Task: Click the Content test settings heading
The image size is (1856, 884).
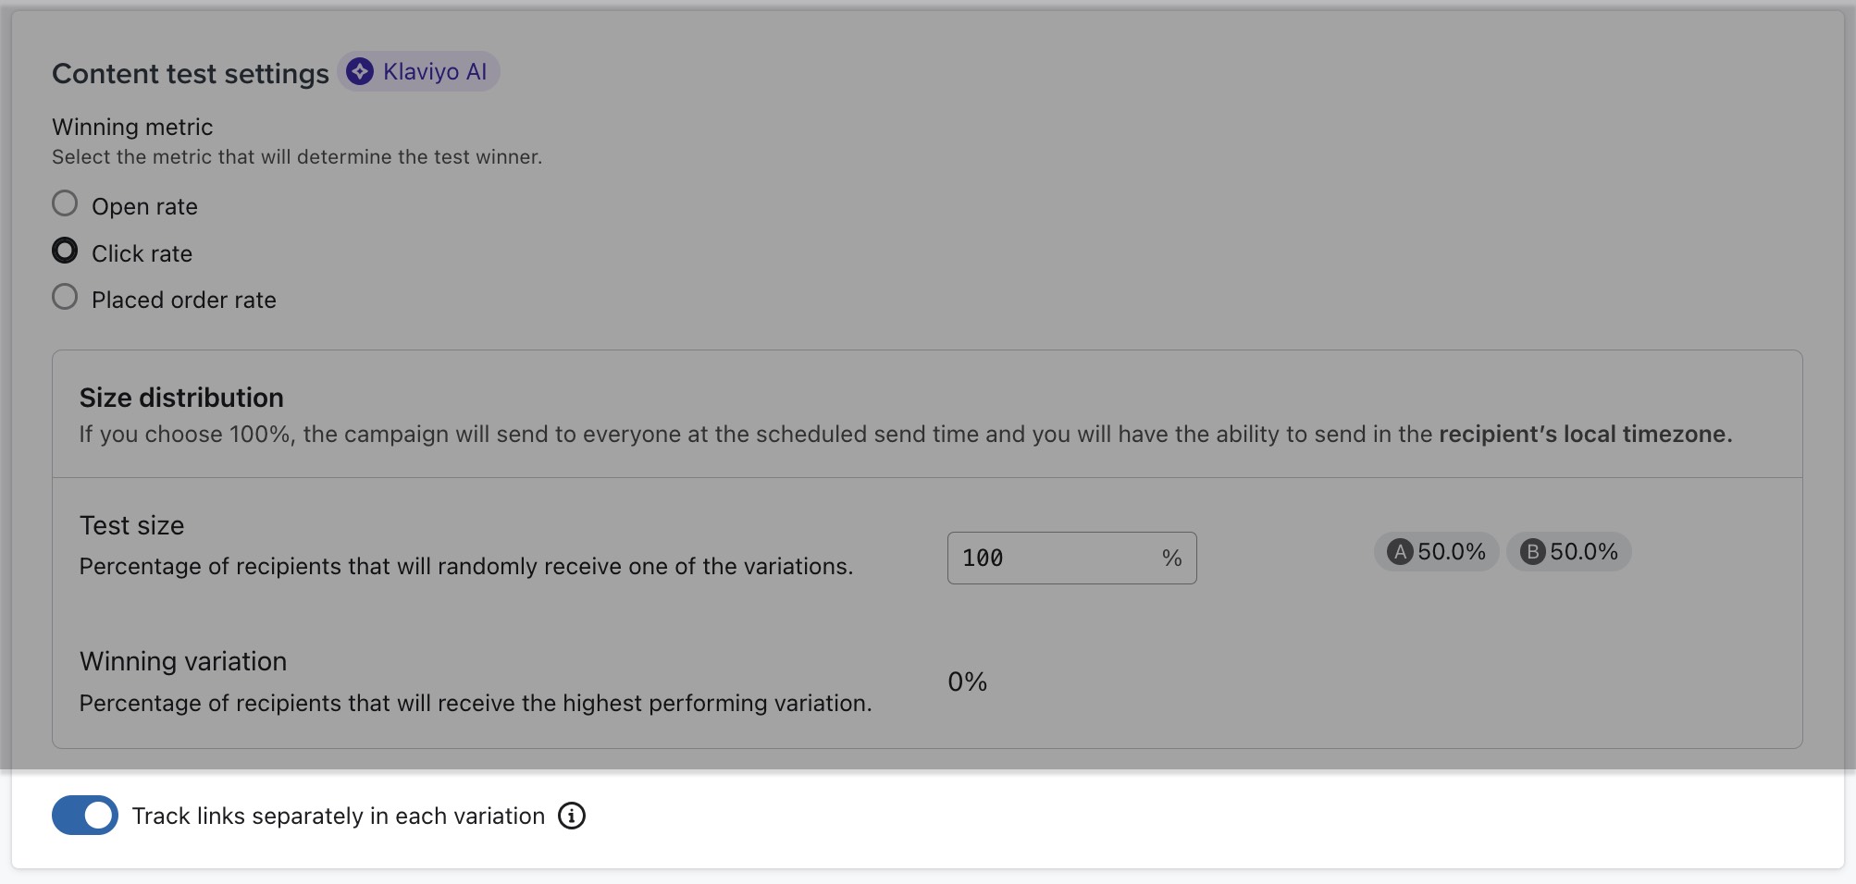Action: coord(191,73)
